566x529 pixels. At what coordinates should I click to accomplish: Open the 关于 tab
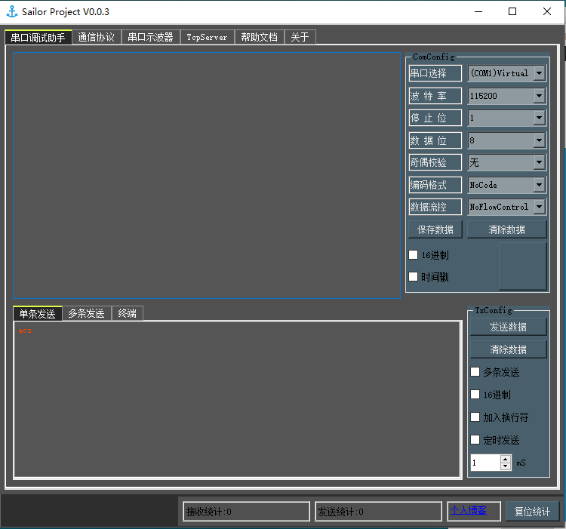point(300,37)
